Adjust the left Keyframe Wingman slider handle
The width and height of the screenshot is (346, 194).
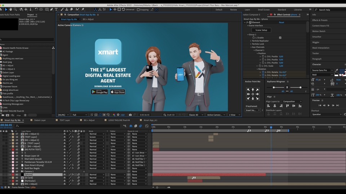tap(274, 87)
